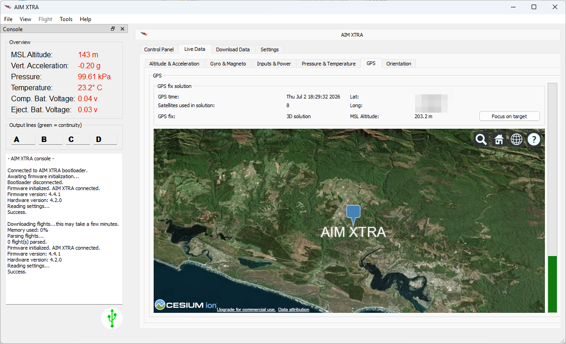Open Upgrade for commercial use link
Screen dimensions: 566x344
[246, 310]
